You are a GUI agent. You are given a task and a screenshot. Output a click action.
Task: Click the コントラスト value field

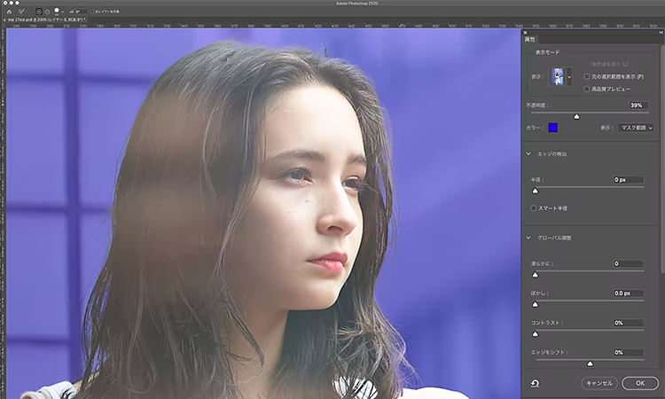[629, 323]
